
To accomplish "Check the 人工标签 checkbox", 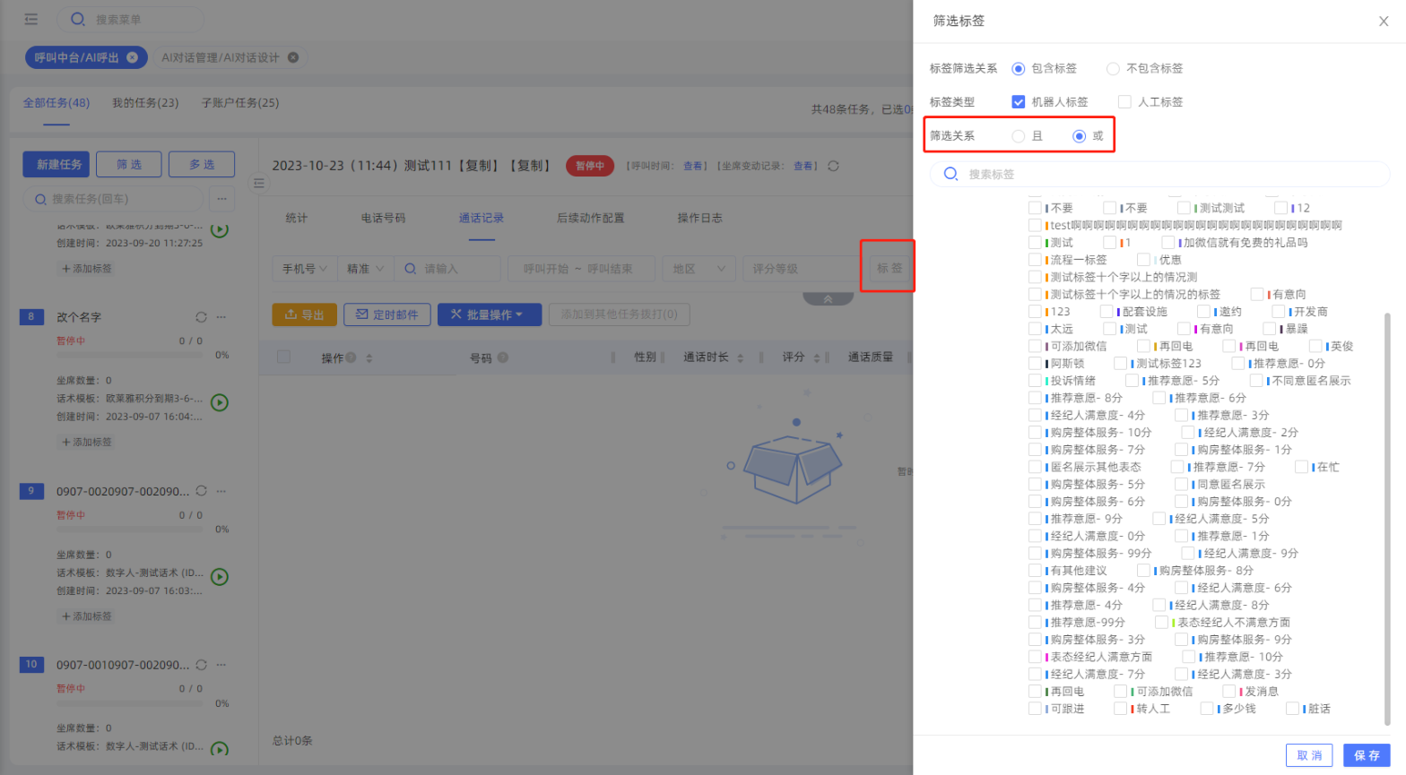I will pos(1124,102).
